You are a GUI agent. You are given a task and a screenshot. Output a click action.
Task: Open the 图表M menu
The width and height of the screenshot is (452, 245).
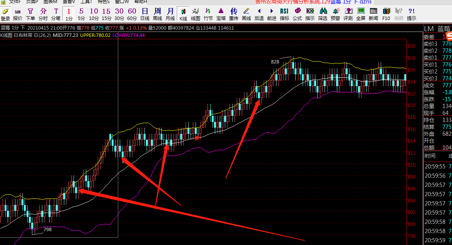tap(50, 2)
